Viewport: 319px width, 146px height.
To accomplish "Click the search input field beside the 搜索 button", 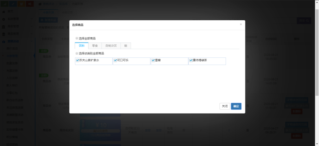I will [x=264, y=21].
